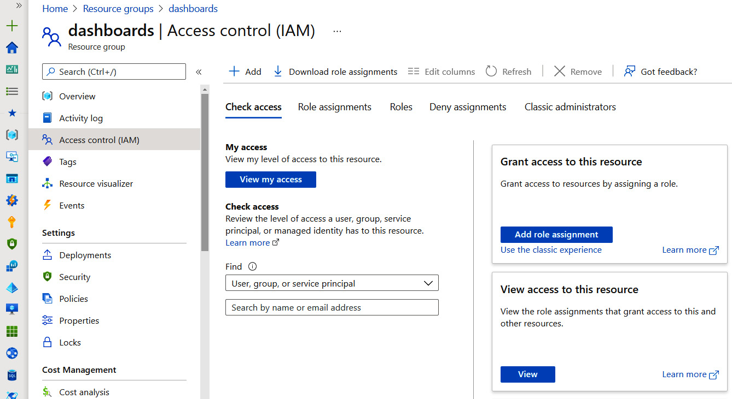Click the View button in View access card
732x399 pixels.
click(528, 374)
